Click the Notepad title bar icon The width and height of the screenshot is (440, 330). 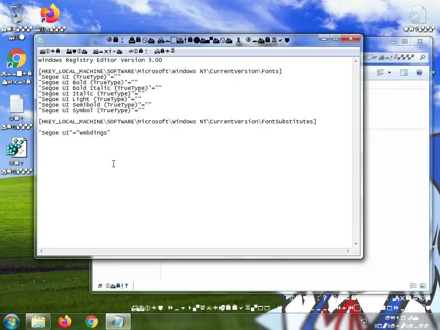tap(41, 40)
